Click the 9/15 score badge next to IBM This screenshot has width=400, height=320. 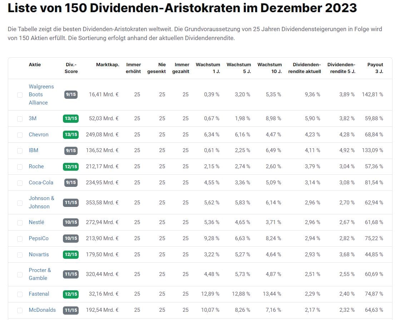70,150
